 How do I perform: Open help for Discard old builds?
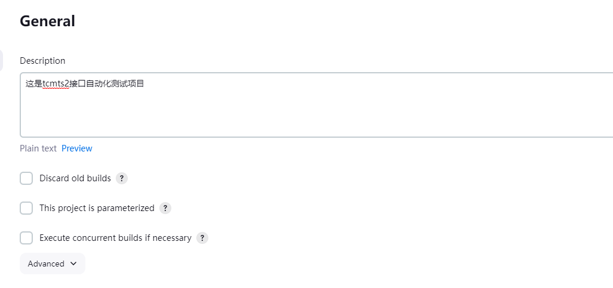[122, 178]
